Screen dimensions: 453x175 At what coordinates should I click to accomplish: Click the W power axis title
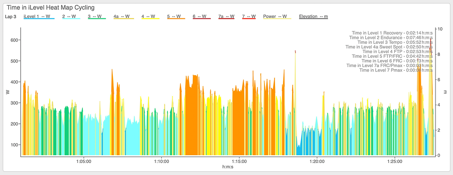(8, 92)
